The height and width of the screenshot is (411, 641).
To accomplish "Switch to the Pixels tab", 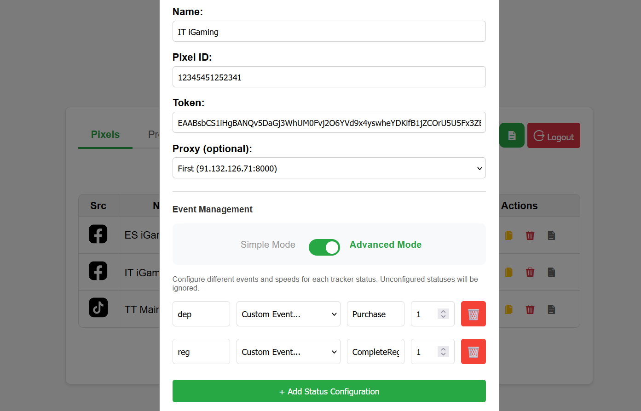I will 105,135.
